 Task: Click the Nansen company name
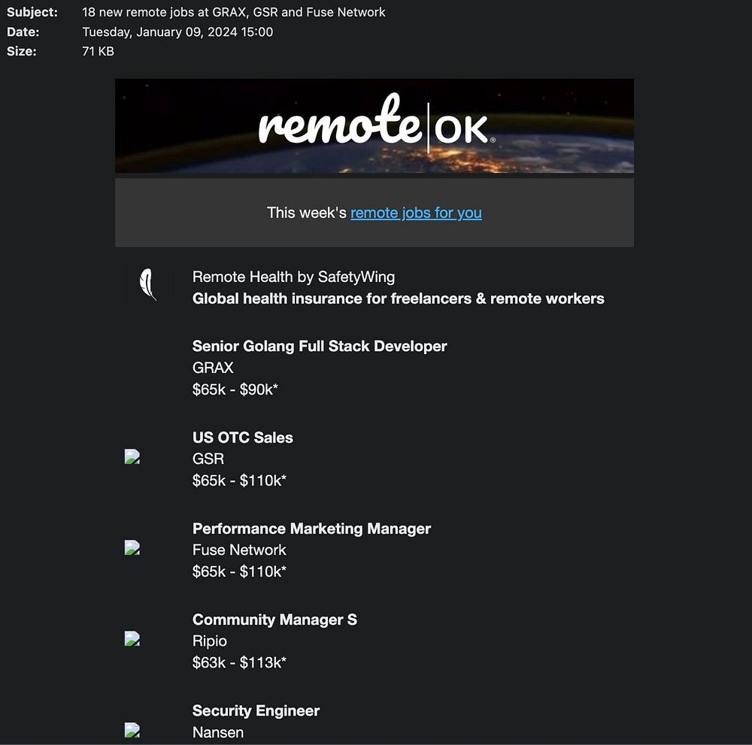218,731
